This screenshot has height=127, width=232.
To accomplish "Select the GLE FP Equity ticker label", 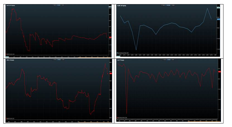I will (x=121, y=60).
